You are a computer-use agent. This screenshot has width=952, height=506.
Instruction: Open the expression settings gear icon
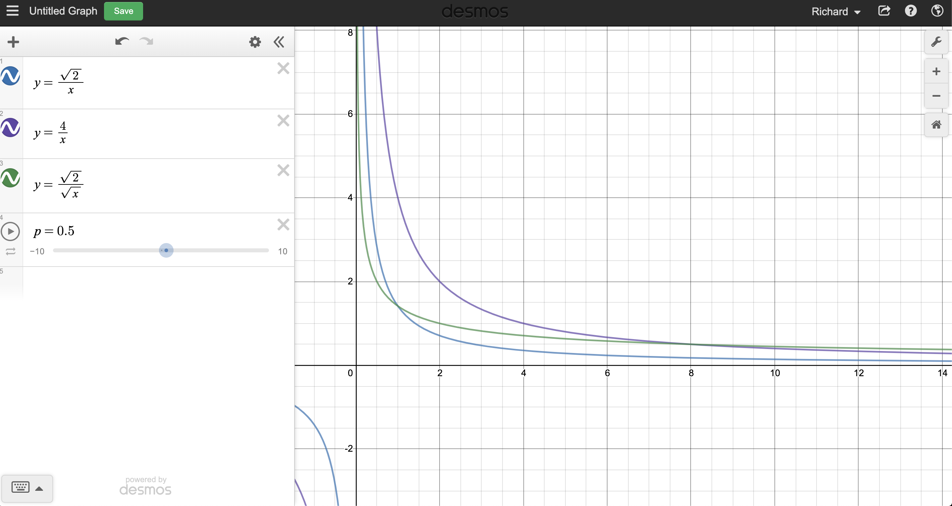coord(255,42)
